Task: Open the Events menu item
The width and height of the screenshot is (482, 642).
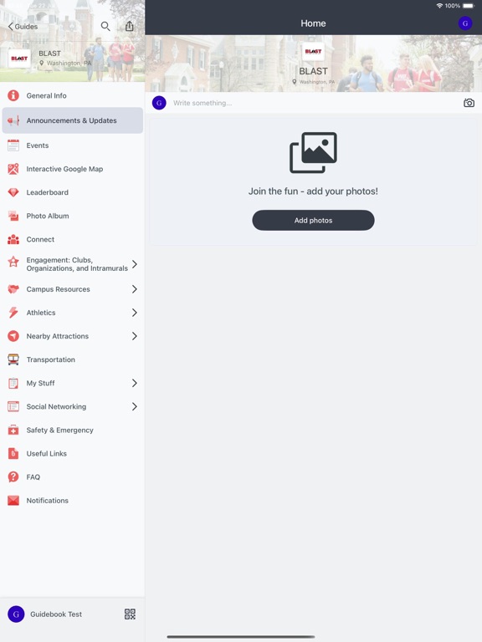Action: pos(72,145)
